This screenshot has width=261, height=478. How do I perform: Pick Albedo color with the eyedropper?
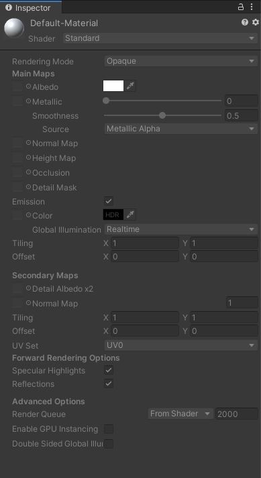coord(130,86)
